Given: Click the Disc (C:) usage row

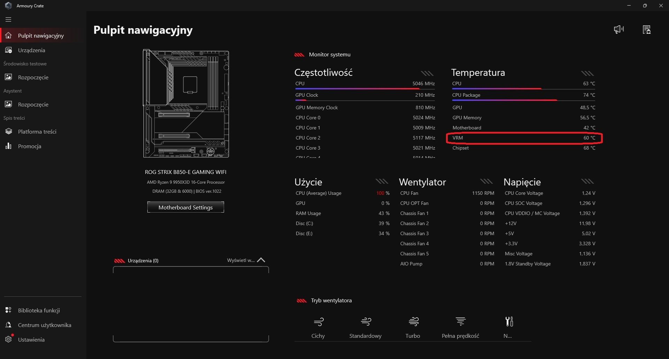Looking at the screenshot, I should click(x=343, y=223).
